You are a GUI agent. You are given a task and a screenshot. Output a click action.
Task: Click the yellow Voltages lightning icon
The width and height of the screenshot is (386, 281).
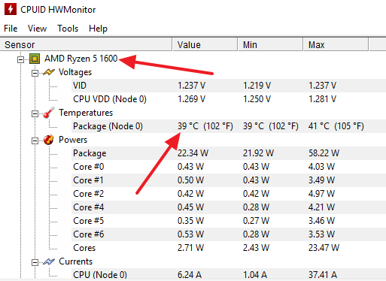click(x=49, y=72)
